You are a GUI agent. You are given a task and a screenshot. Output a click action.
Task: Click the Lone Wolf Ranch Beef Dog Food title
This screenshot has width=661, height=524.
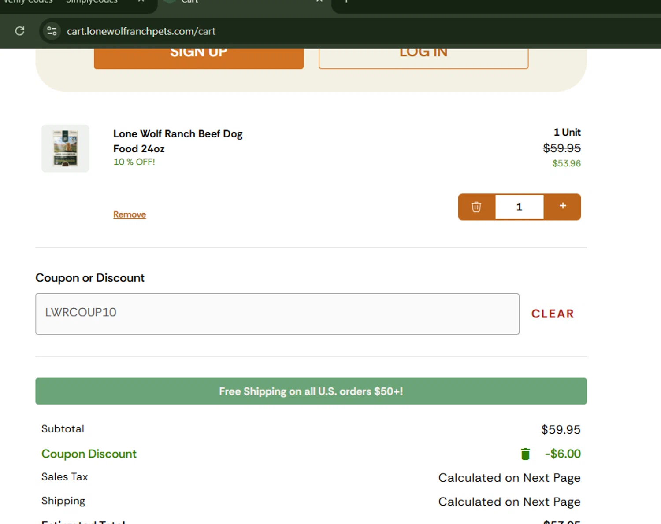point(178,141)
